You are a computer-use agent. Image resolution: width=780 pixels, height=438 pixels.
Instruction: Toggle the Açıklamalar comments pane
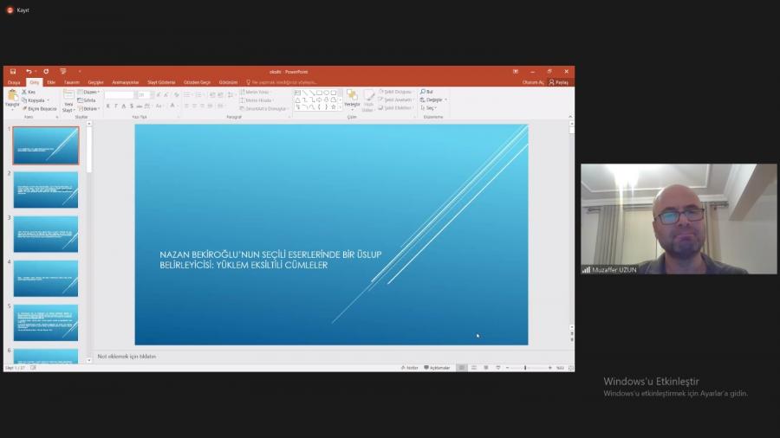438,368
